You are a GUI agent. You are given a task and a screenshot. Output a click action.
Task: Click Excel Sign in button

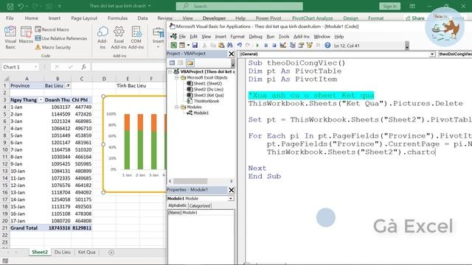[389, 7]
